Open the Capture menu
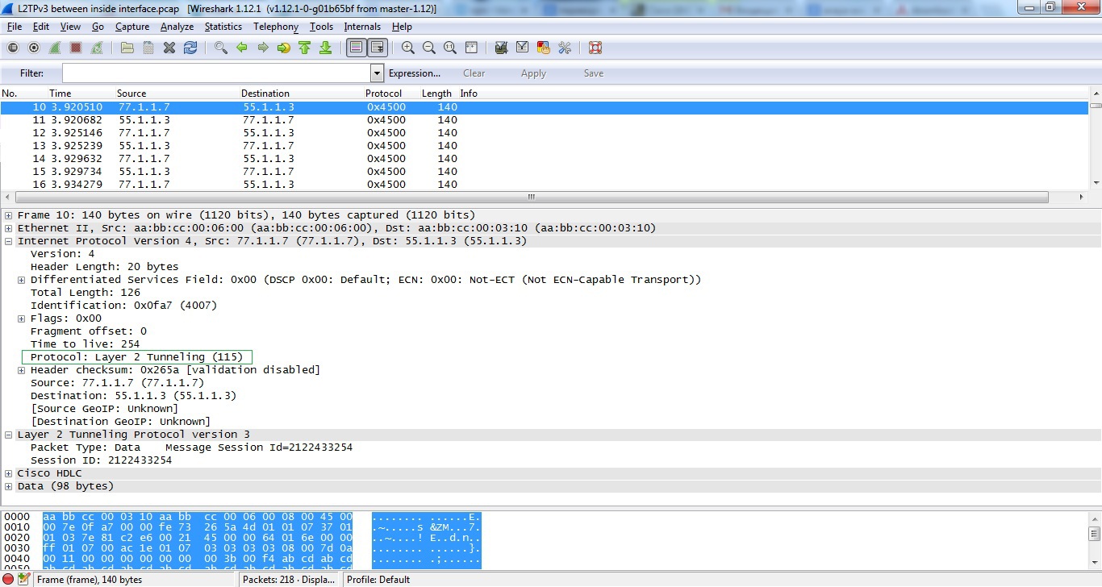This screenshot has height=587, width=1102. point(132,27)
